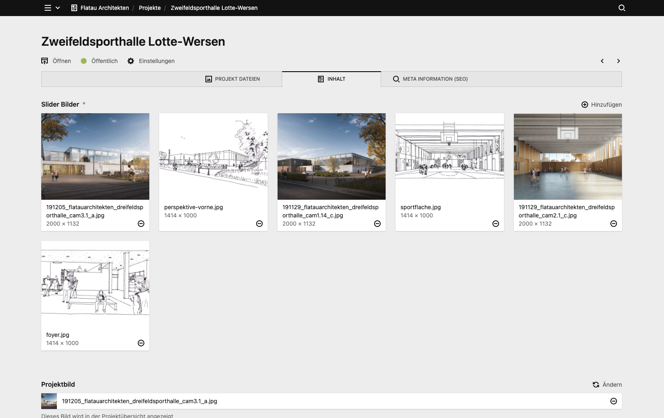Screen dimensions: 664x418
Task: Click the Öffnen publish icon
Action: click(45, 61)
